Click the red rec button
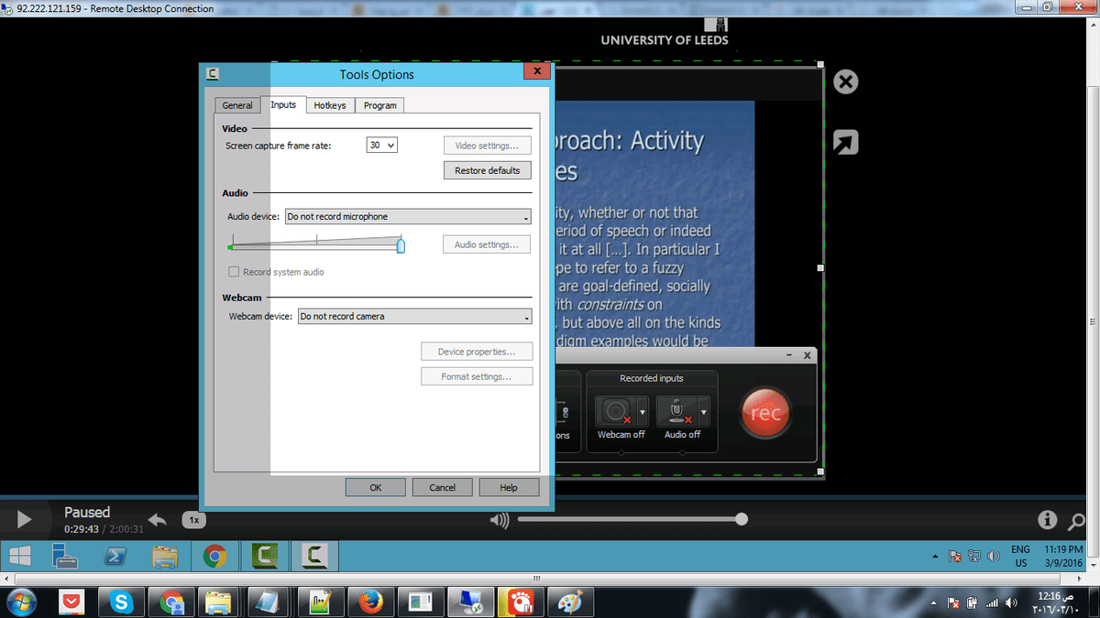Viewport: 1100px width, 618px height. [765, 413]
